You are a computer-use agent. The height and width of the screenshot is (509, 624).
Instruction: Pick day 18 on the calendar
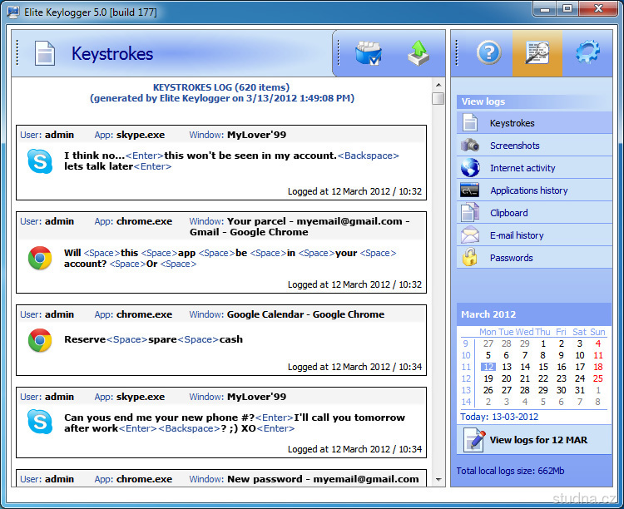click(x=597, y=367)
